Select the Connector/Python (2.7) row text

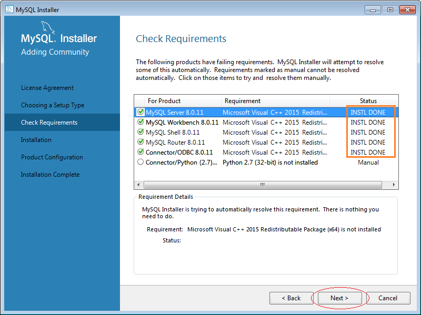(182, 162)
